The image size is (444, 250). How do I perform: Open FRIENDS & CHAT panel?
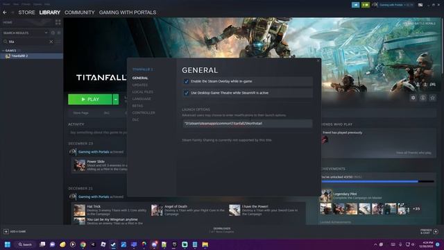tap(429, 231)
